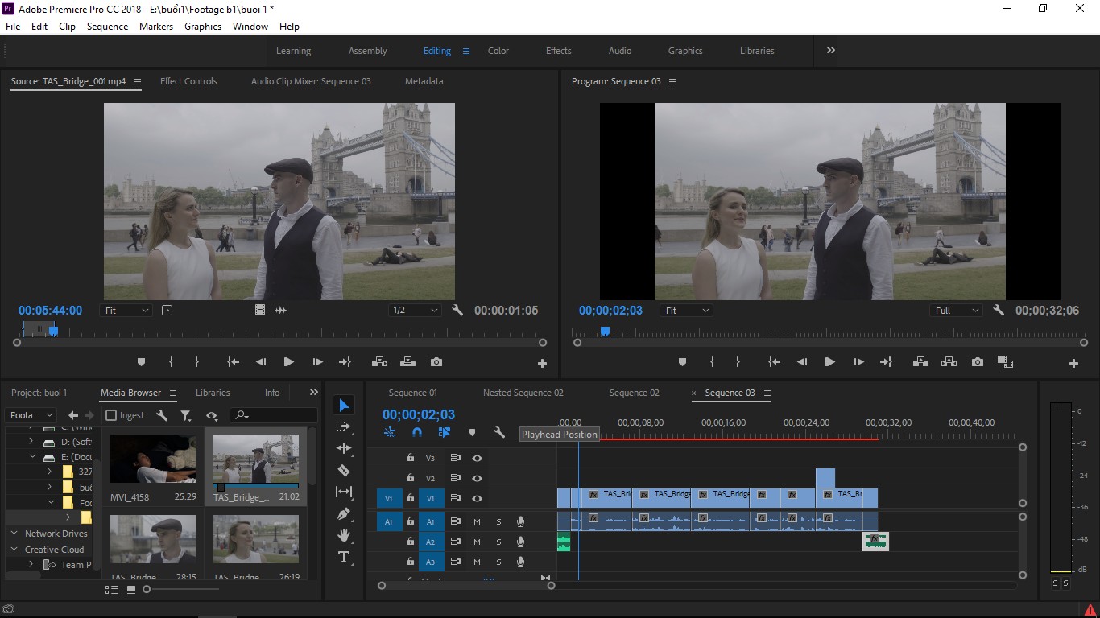The image size is (1100, 618).
Task: Click Overwrite button in Source monitor
Action: click(x=407, y=362)
